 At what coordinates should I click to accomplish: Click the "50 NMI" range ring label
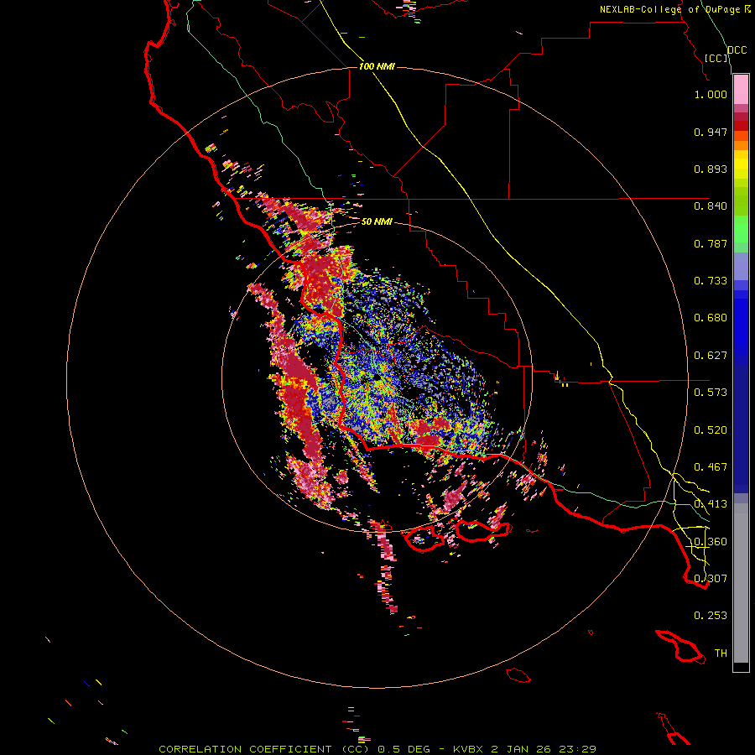[x=377, y=221]
